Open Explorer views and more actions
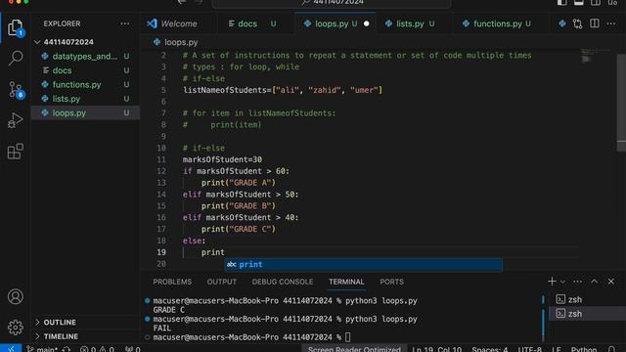 125,23
